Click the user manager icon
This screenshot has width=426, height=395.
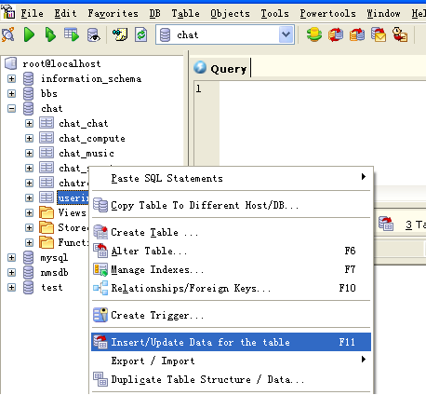400,34
